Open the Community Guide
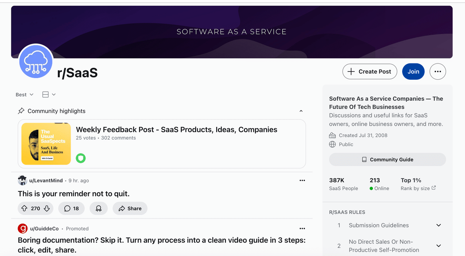This screenshot has width=465, height=256. pos(387,159)
